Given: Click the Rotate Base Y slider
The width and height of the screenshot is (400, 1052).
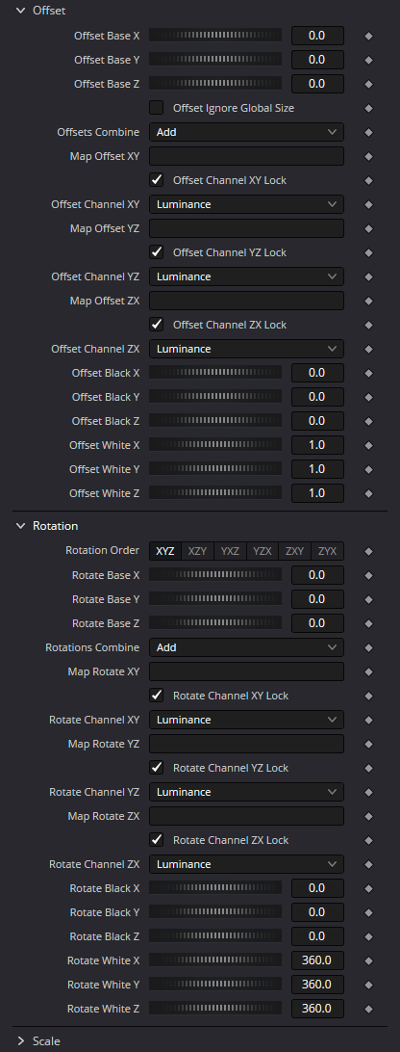Looking at the screenshot, I should pos(215,599).
